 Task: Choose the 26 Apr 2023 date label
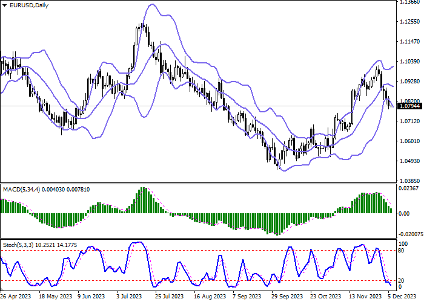(x=16, y=297)
